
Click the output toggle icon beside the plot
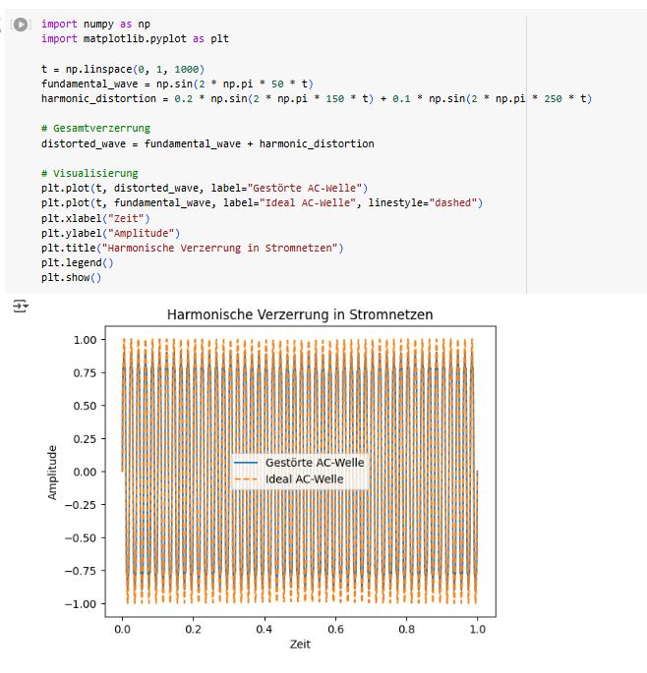coord(19,308)
